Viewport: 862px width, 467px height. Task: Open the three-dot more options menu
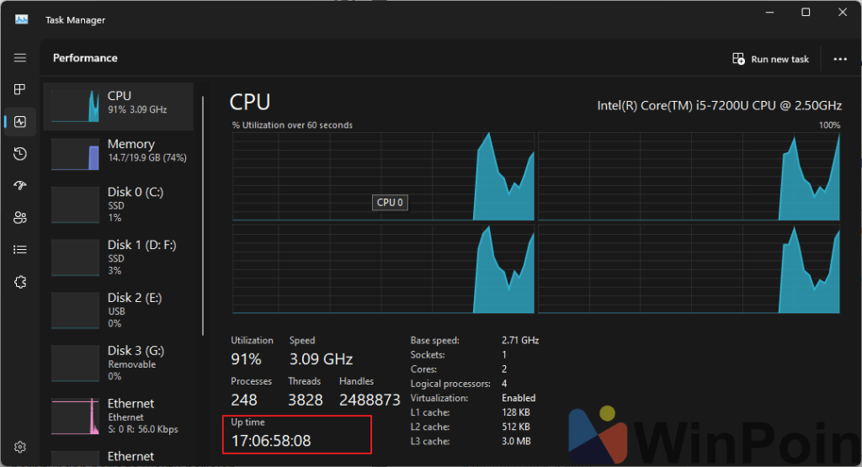(839, 59)
